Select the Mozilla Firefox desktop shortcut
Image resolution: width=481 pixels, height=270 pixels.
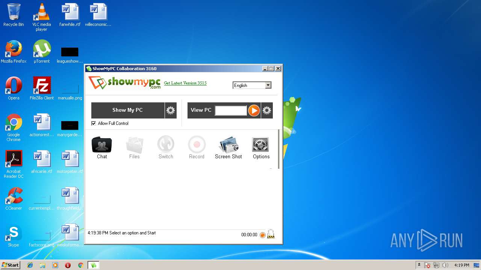tap(14, 52)
